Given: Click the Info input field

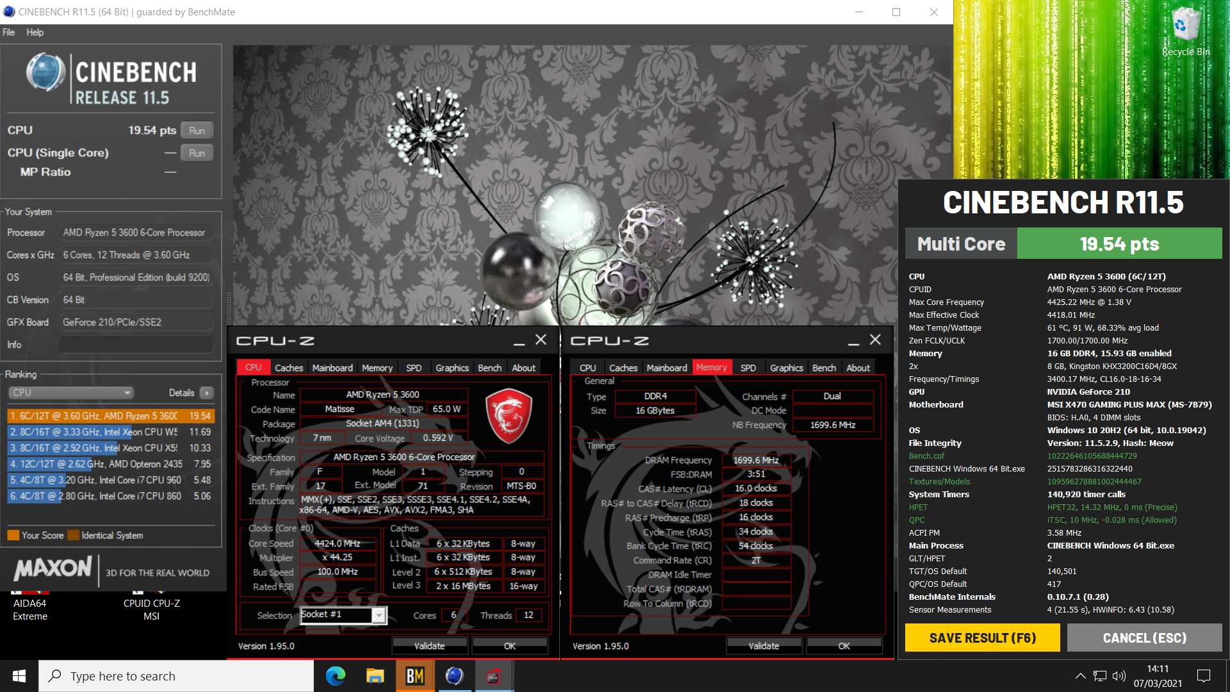Looking at the screenshot, I should click(136, 345).
